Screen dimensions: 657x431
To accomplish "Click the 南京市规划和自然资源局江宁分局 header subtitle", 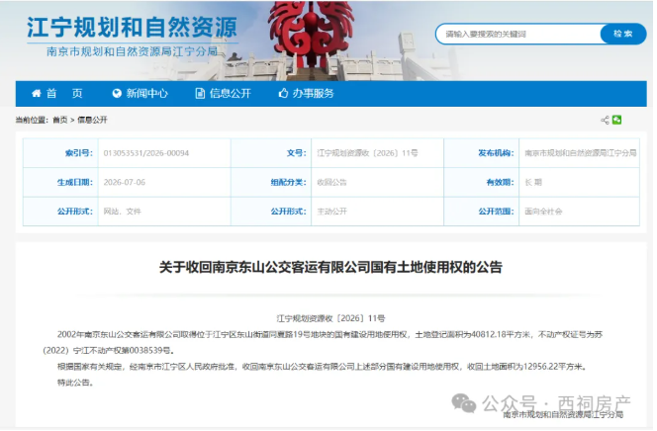I will point(132,51).
